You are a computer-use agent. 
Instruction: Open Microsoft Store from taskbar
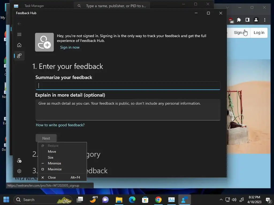click(145, 200)
